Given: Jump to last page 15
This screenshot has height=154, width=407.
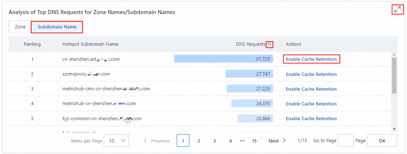Looking at the screenshot, I should click(x=254, y=141).
